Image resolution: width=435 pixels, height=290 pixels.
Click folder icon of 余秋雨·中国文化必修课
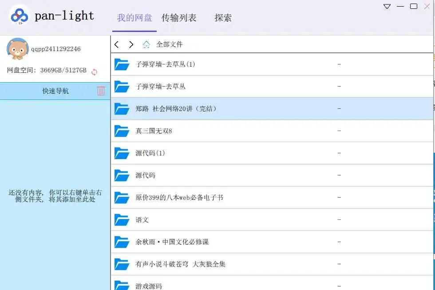122,242
